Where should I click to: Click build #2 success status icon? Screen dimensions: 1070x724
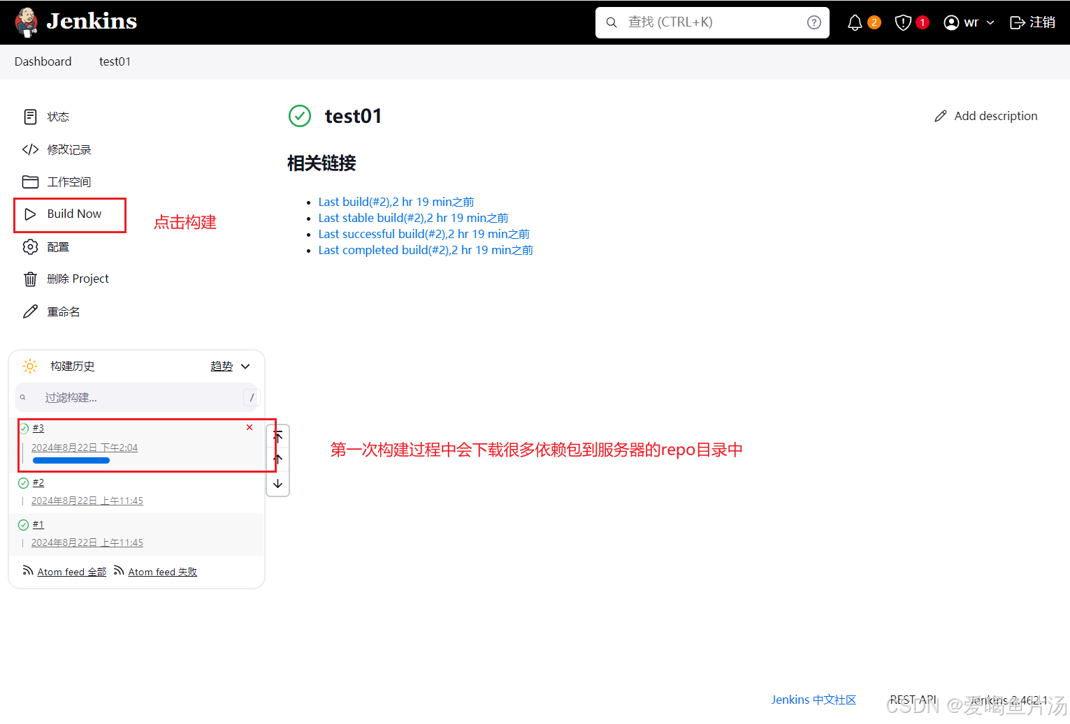click(x=23, y=482)
